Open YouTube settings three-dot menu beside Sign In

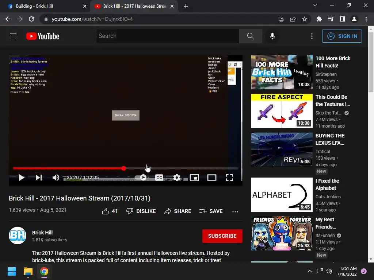point(312,36)
